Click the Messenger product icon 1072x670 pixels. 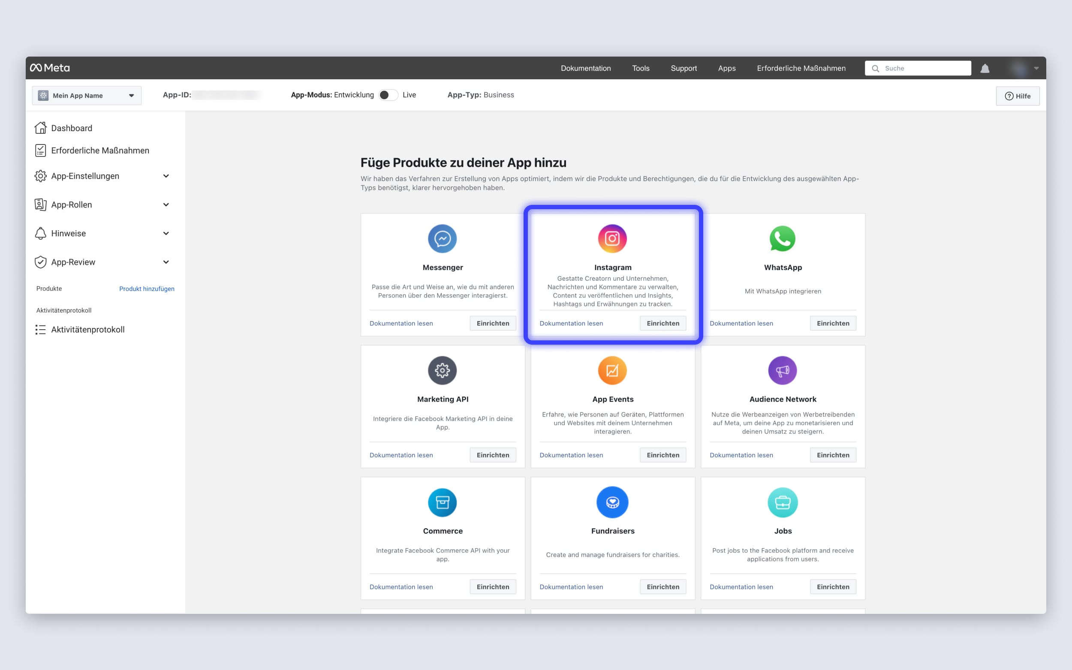(442, 238)
